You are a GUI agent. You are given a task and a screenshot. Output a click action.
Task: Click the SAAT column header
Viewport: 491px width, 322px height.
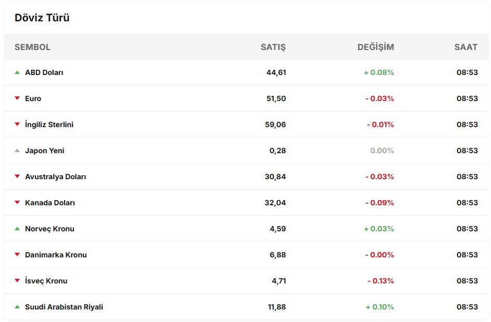[x=465, y=47]
